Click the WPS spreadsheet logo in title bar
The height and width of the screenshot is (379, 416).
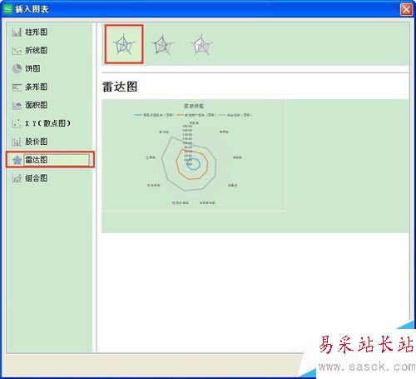pyautogui.click(x=7, y=9)
